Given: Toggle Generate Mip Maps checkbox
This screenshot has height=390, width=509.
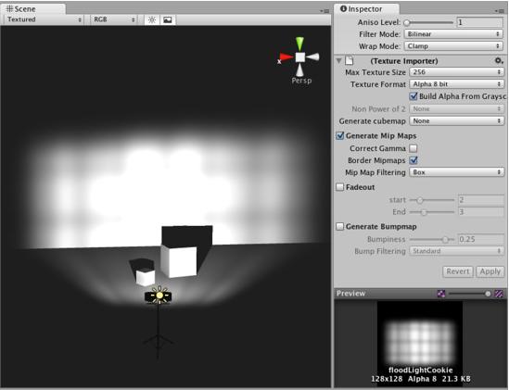Looking at the screenshot, I should tap(340, 135).
